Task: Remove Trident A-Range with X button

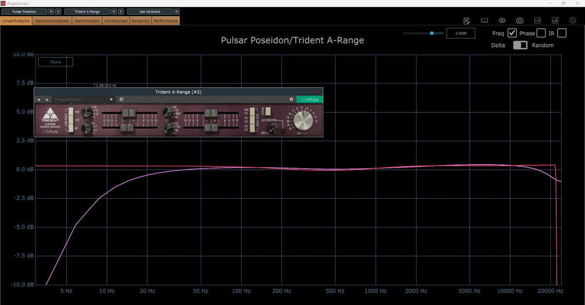Action: (x=121, y=11)
